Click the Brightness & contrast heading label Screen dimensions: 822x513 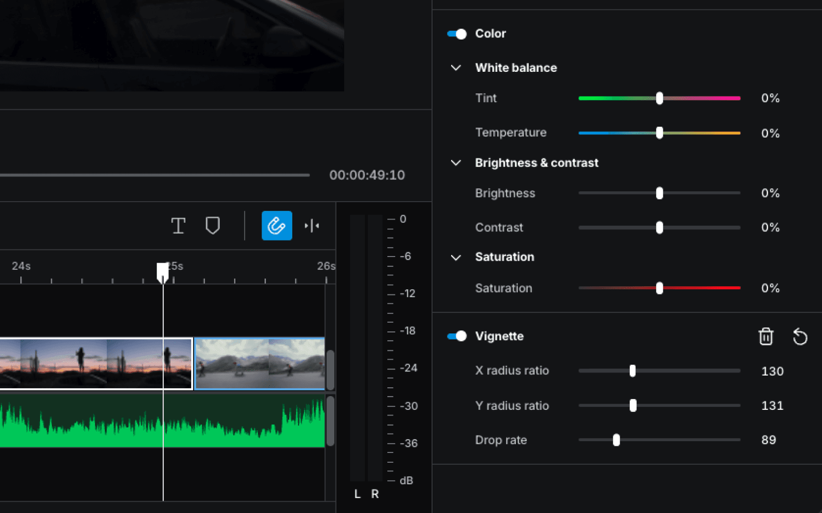point(537,163)
